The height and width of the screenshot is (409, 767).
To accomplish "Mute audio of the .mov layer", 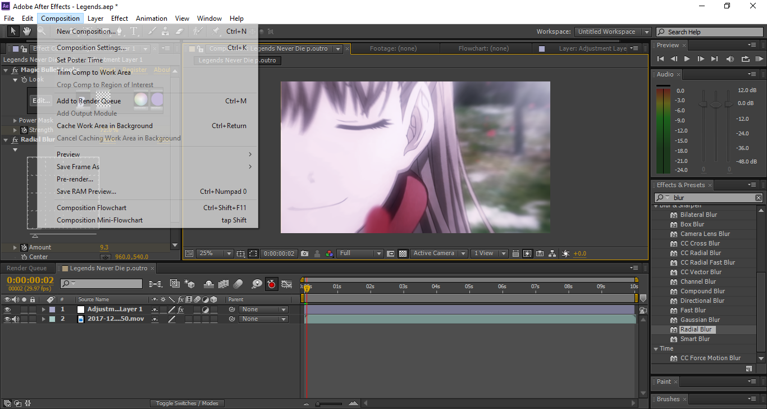I will tap(16, 319).
